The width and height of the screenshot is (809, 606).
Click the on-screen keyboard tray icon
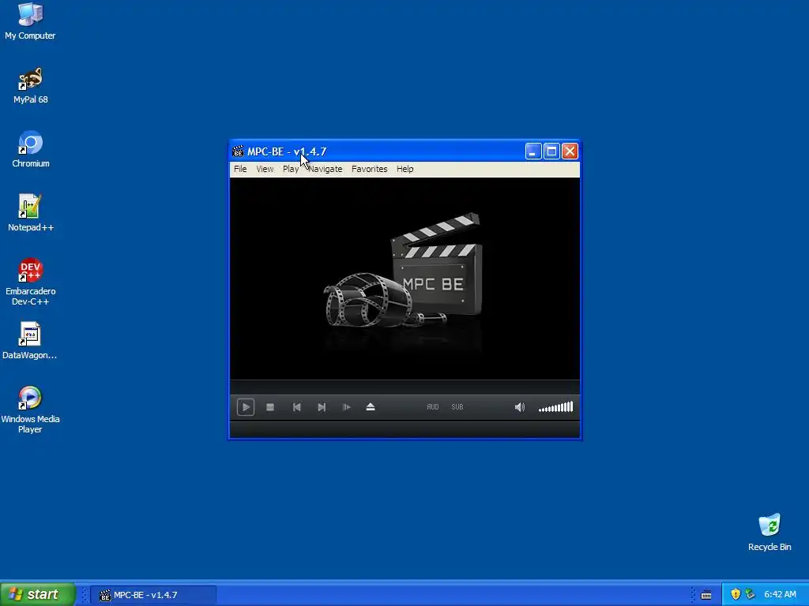[x=706, y=595]
